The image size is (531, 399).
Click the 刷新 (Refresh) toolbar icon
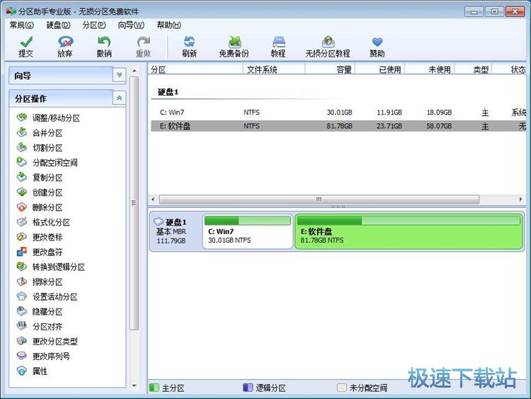point(189,47)
